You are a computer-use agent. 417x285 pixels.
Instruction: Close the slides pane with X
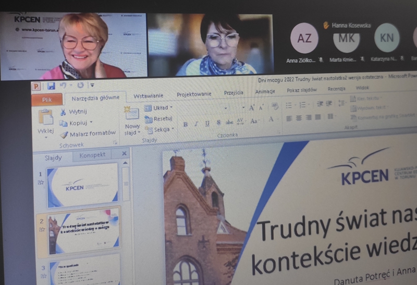[124, 153]
